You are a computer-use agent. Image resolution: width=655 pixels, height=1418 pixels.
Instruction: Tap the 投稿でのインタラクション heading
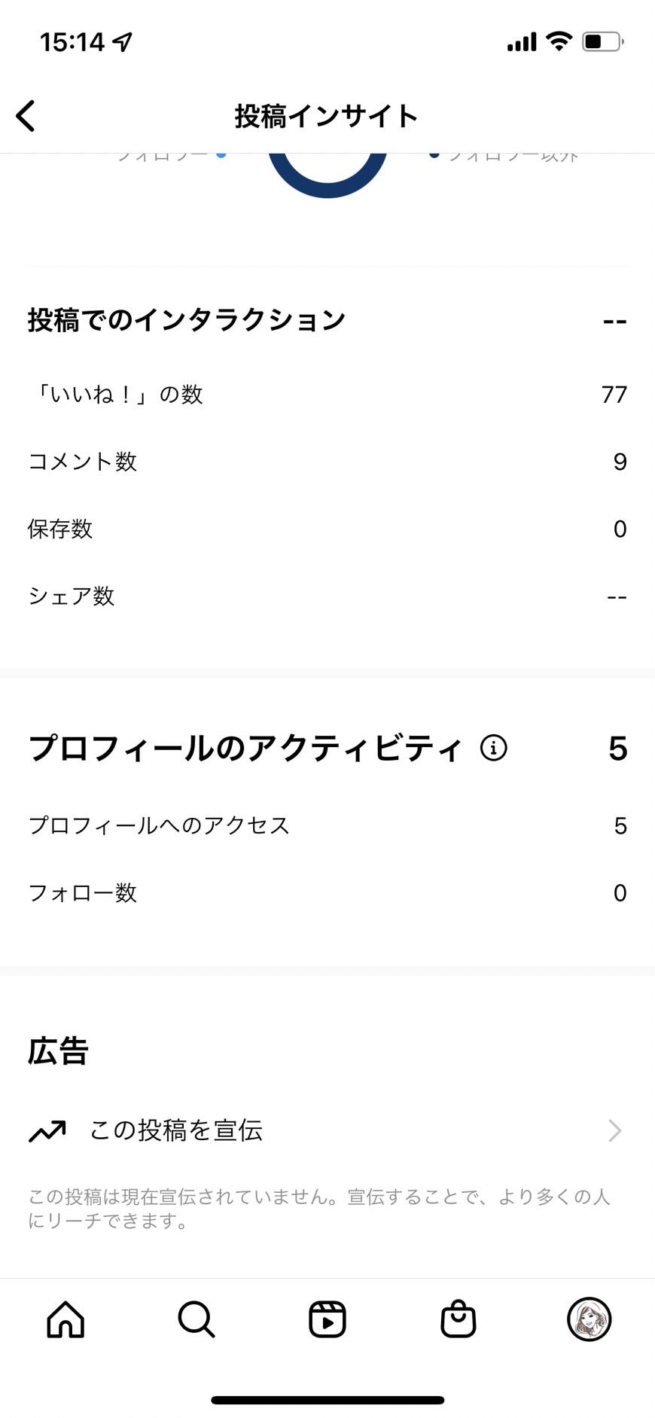pyautogui.click(x=187, y=320)
